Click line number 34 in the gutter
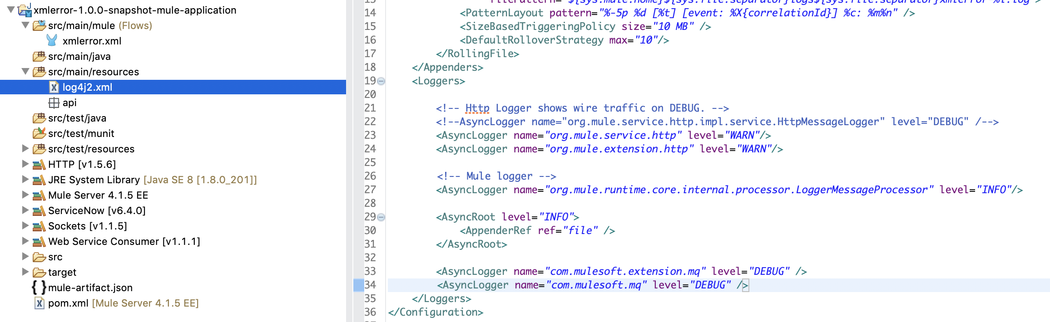Viewport: 1050px width, 322px height. coord(370,285)
